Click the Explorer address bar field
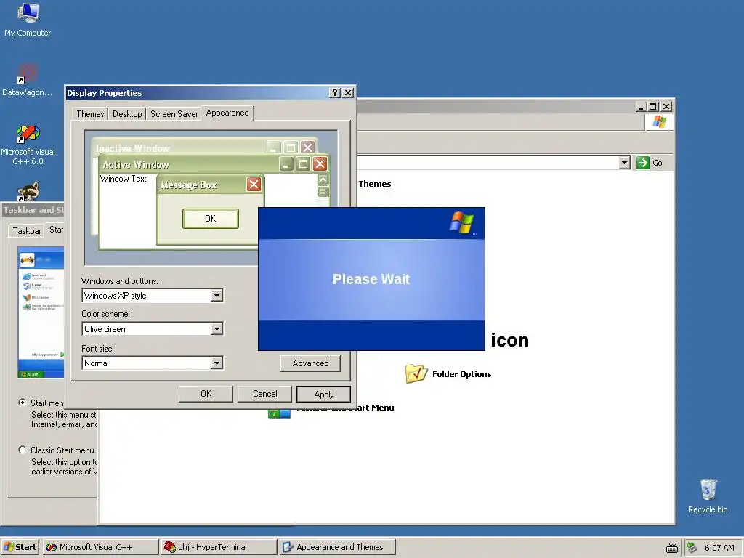The width and height of the screenshot is (744, 558). [x=488, y=163]
